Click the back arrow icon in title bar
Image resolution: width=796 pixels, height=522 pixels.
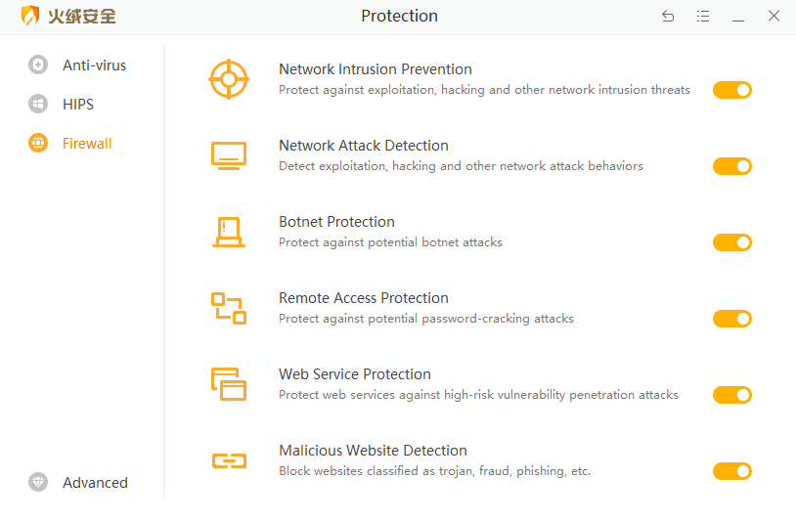(668, 16)
